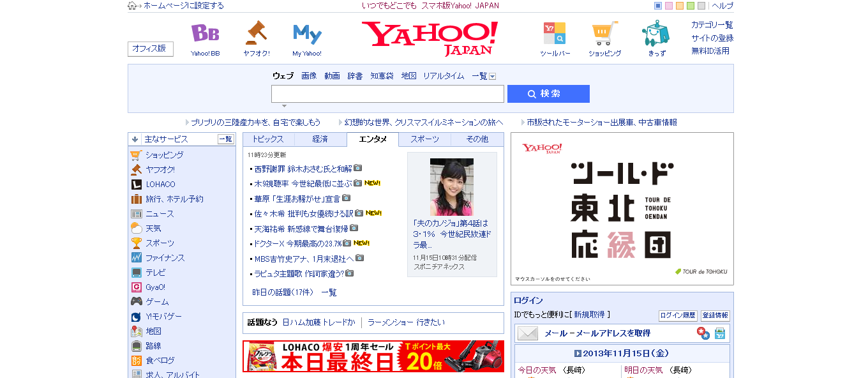This screenshot has height=378, width=861.
Task: Open ゲーム in the services sidebar
Action: 157,302
